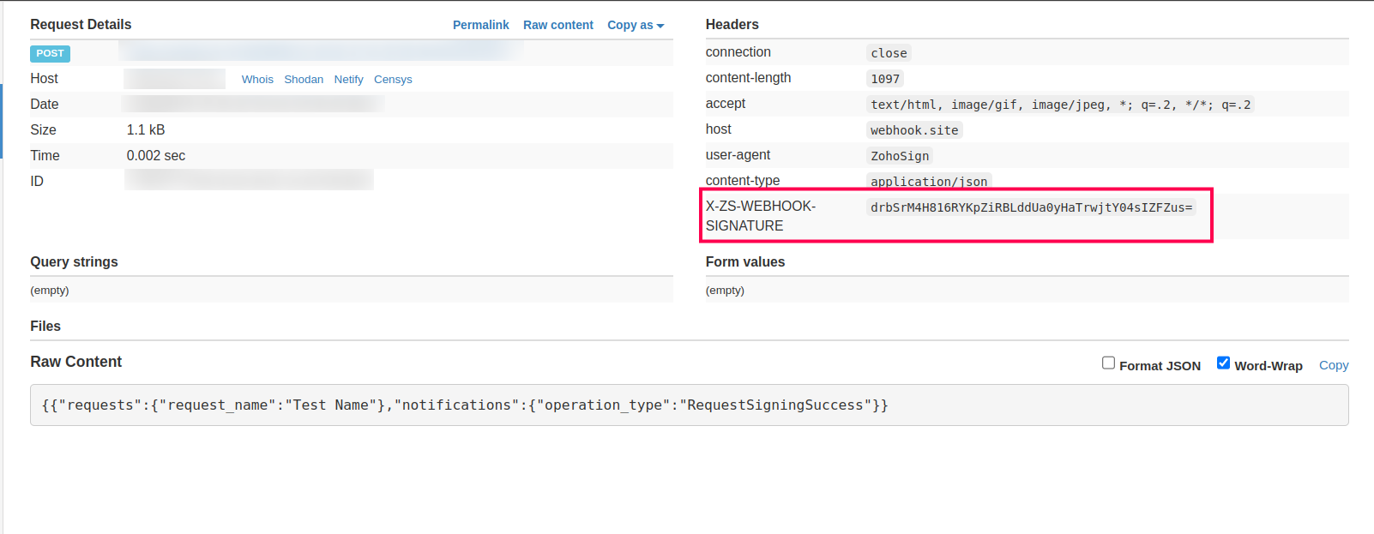
Task: Click the content-length value 1097
Action: [x=885, y=79]
